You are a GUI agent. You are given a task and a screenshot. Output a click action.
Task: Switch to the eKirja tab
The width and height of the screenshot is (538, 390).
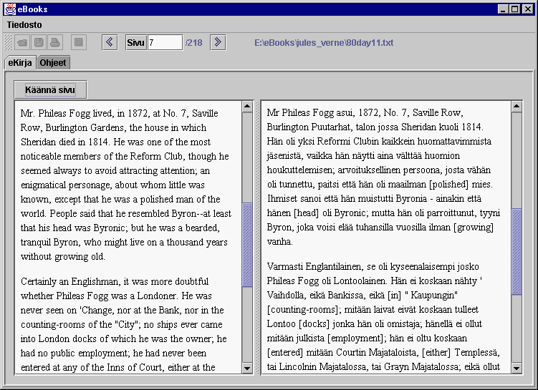(20, 63)
